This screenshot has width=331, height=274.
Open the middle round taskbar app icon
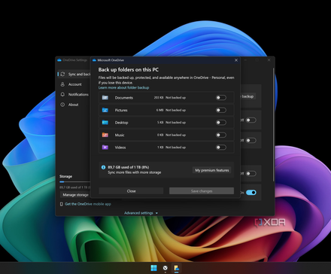[x=165, y=268]
